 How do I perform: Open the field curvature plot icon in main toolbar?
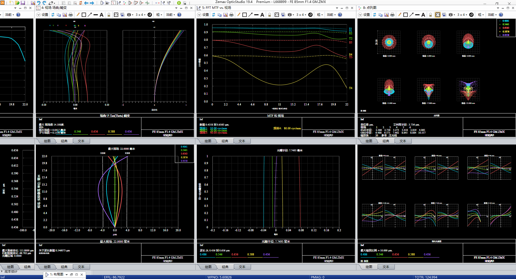[x=113, y=3]
